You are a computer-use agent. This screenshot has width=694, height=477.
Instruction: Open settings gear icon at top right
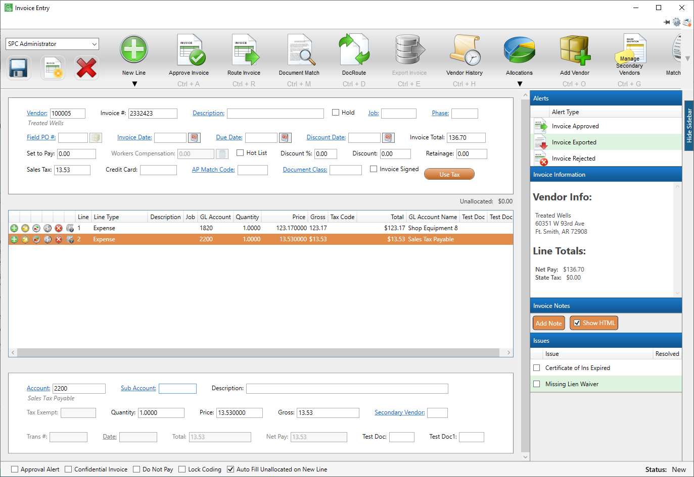pyautogui.click(x=676, y=22)
